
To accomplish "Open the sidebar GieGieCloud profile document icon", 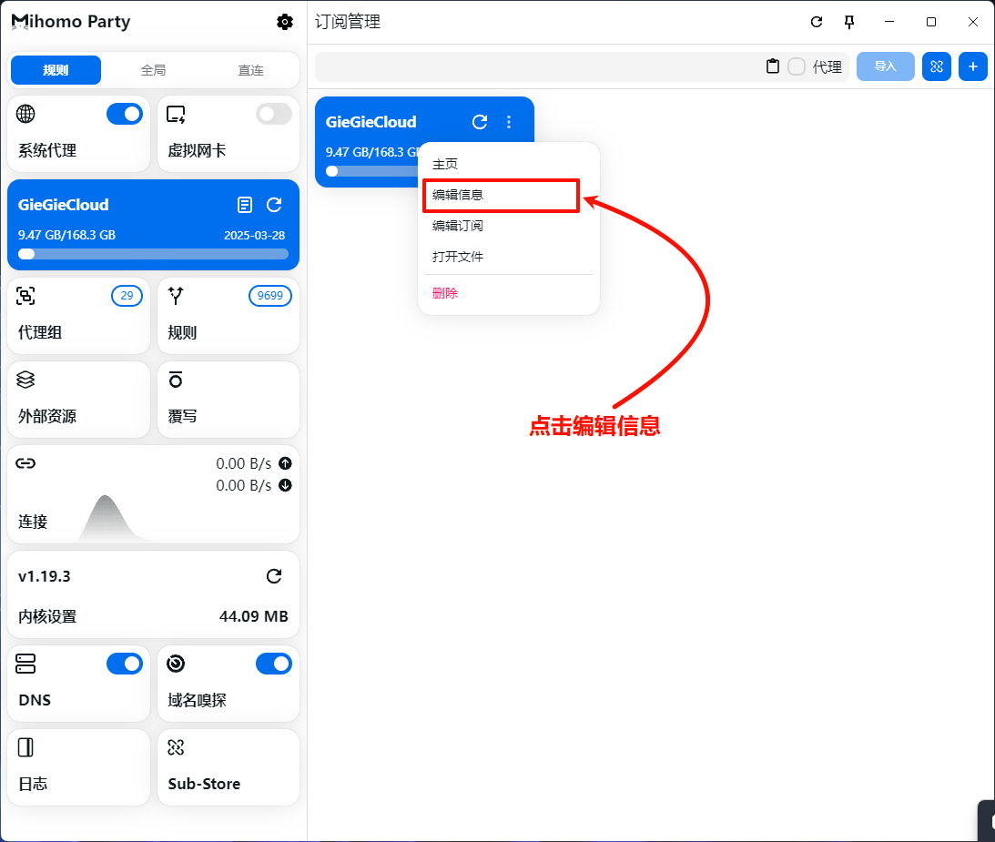I will tap(245, 205).
